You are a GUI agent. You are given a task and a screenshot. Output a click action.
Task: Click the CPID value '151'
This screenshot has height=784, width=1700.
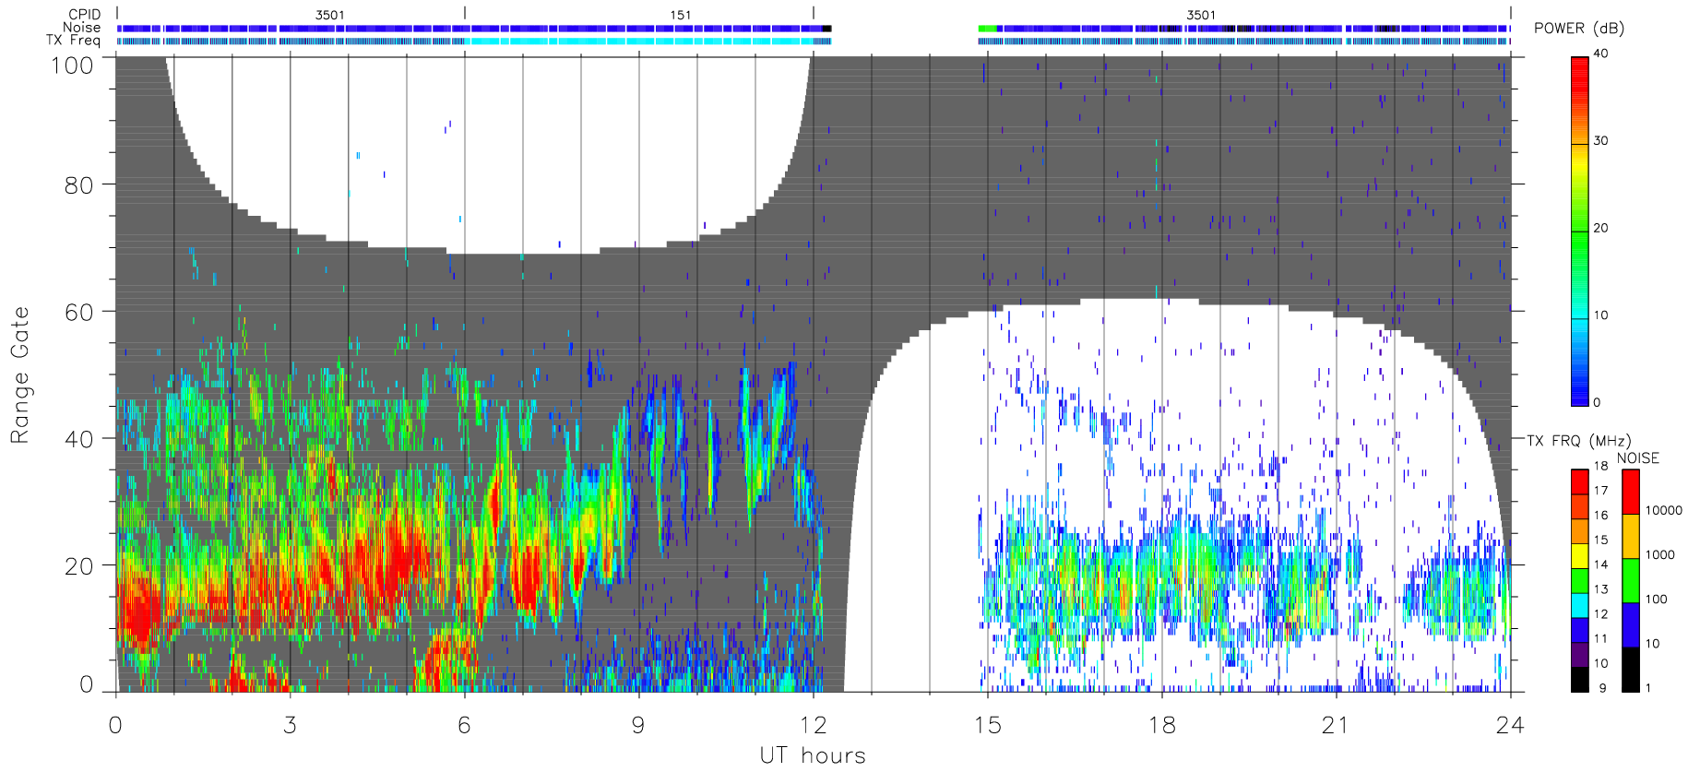click(681, 15)
